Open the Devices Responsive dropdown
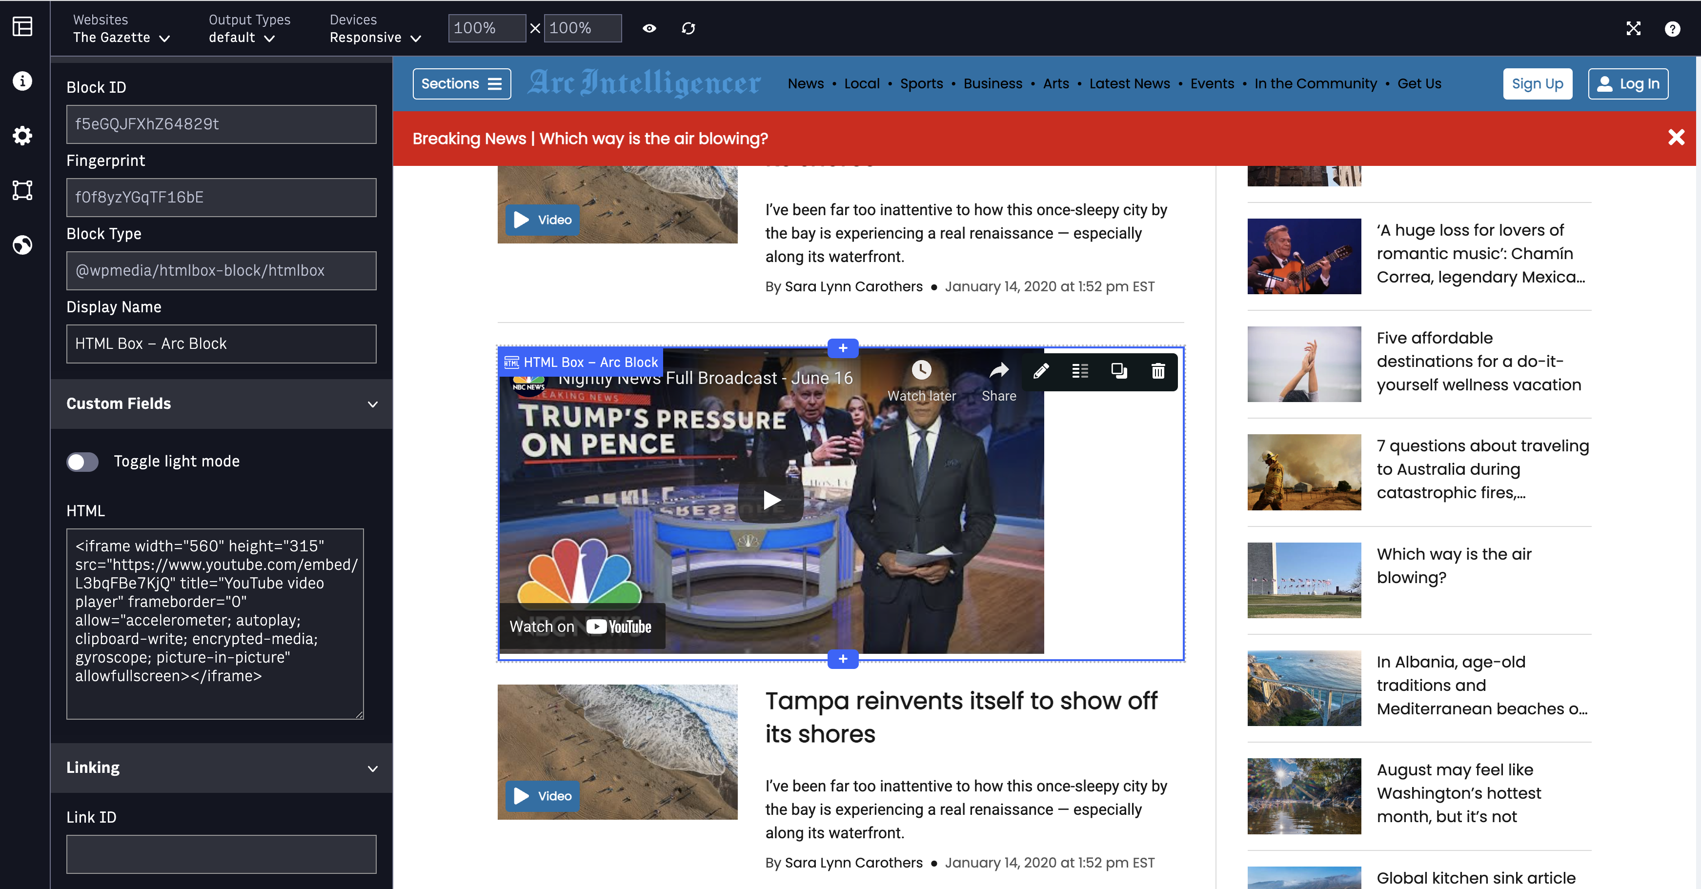Image resolution: width=1701 pixels, height=889 pixels. pos(375,29)
